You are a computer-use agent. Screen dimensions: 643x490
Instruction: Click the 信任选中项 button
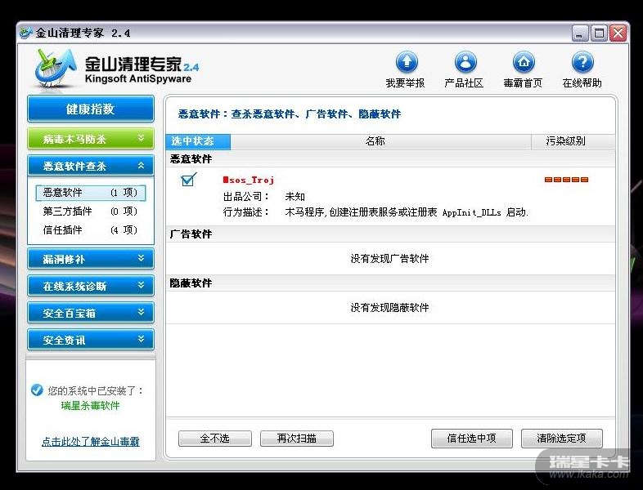[471, 439]
